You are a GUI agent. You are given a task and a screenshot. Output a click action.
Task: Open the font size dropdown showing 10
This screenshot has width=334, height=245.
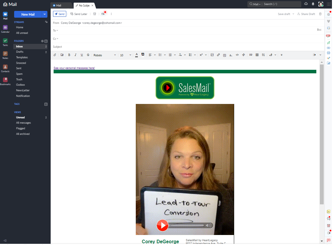click(x=126, y=55)
